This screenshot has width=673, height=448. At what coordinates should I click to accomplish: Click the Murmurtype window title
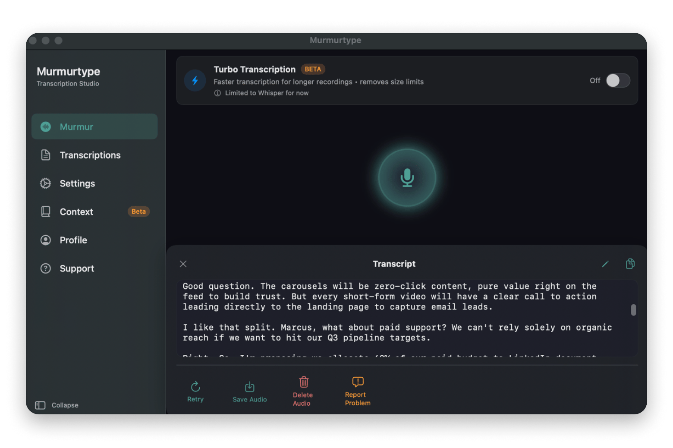pos(335,40)
